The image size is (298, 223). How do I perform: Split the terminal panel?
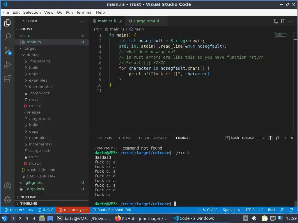tap(270, 138)
